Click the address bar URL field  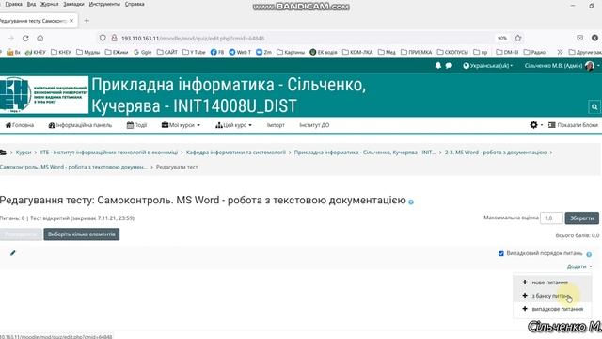point(299,38)
